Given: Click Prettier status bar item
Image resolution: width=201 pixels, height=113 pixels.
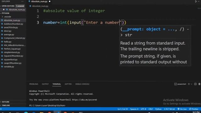Looking at the screenshot, I should click(x=194, y=109).
